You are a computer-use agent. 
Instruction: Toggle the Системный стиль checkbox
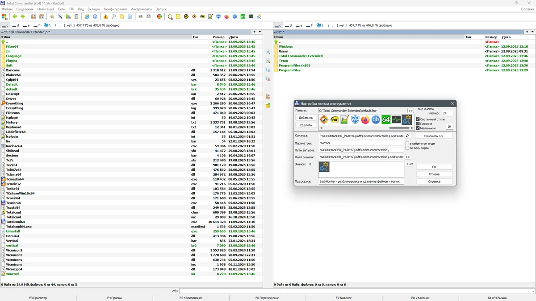418,119
